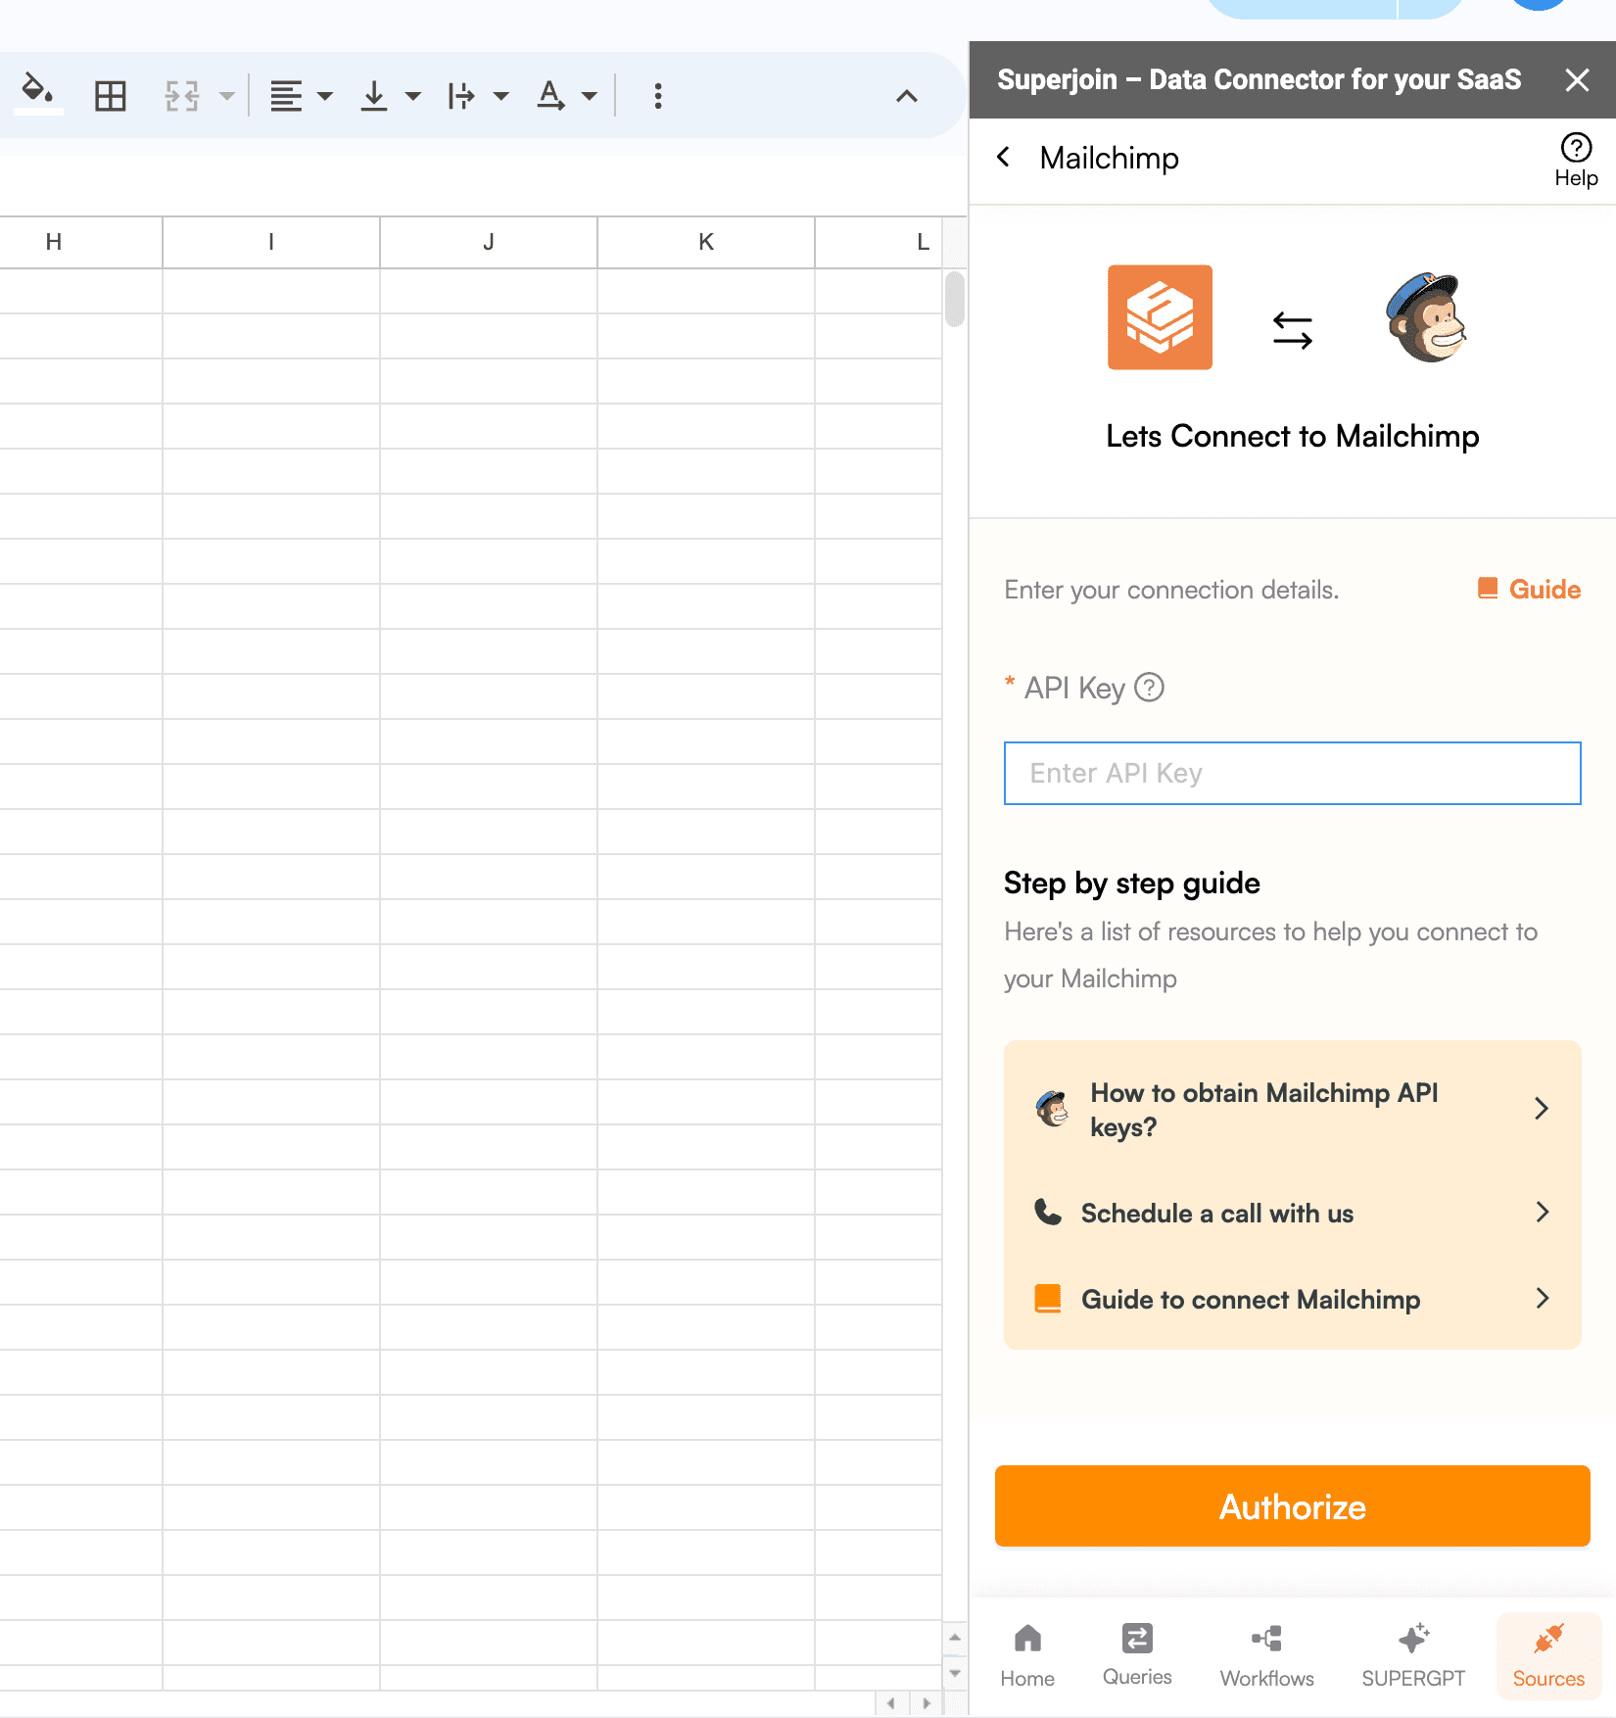The image size is (1616, 1718).
Task: Click 'Enter your connection details.' text
Action: 1171,590
